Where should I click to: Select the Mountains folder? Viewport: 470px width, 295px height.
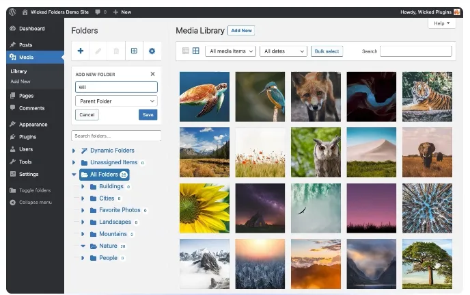click(111, 234)
